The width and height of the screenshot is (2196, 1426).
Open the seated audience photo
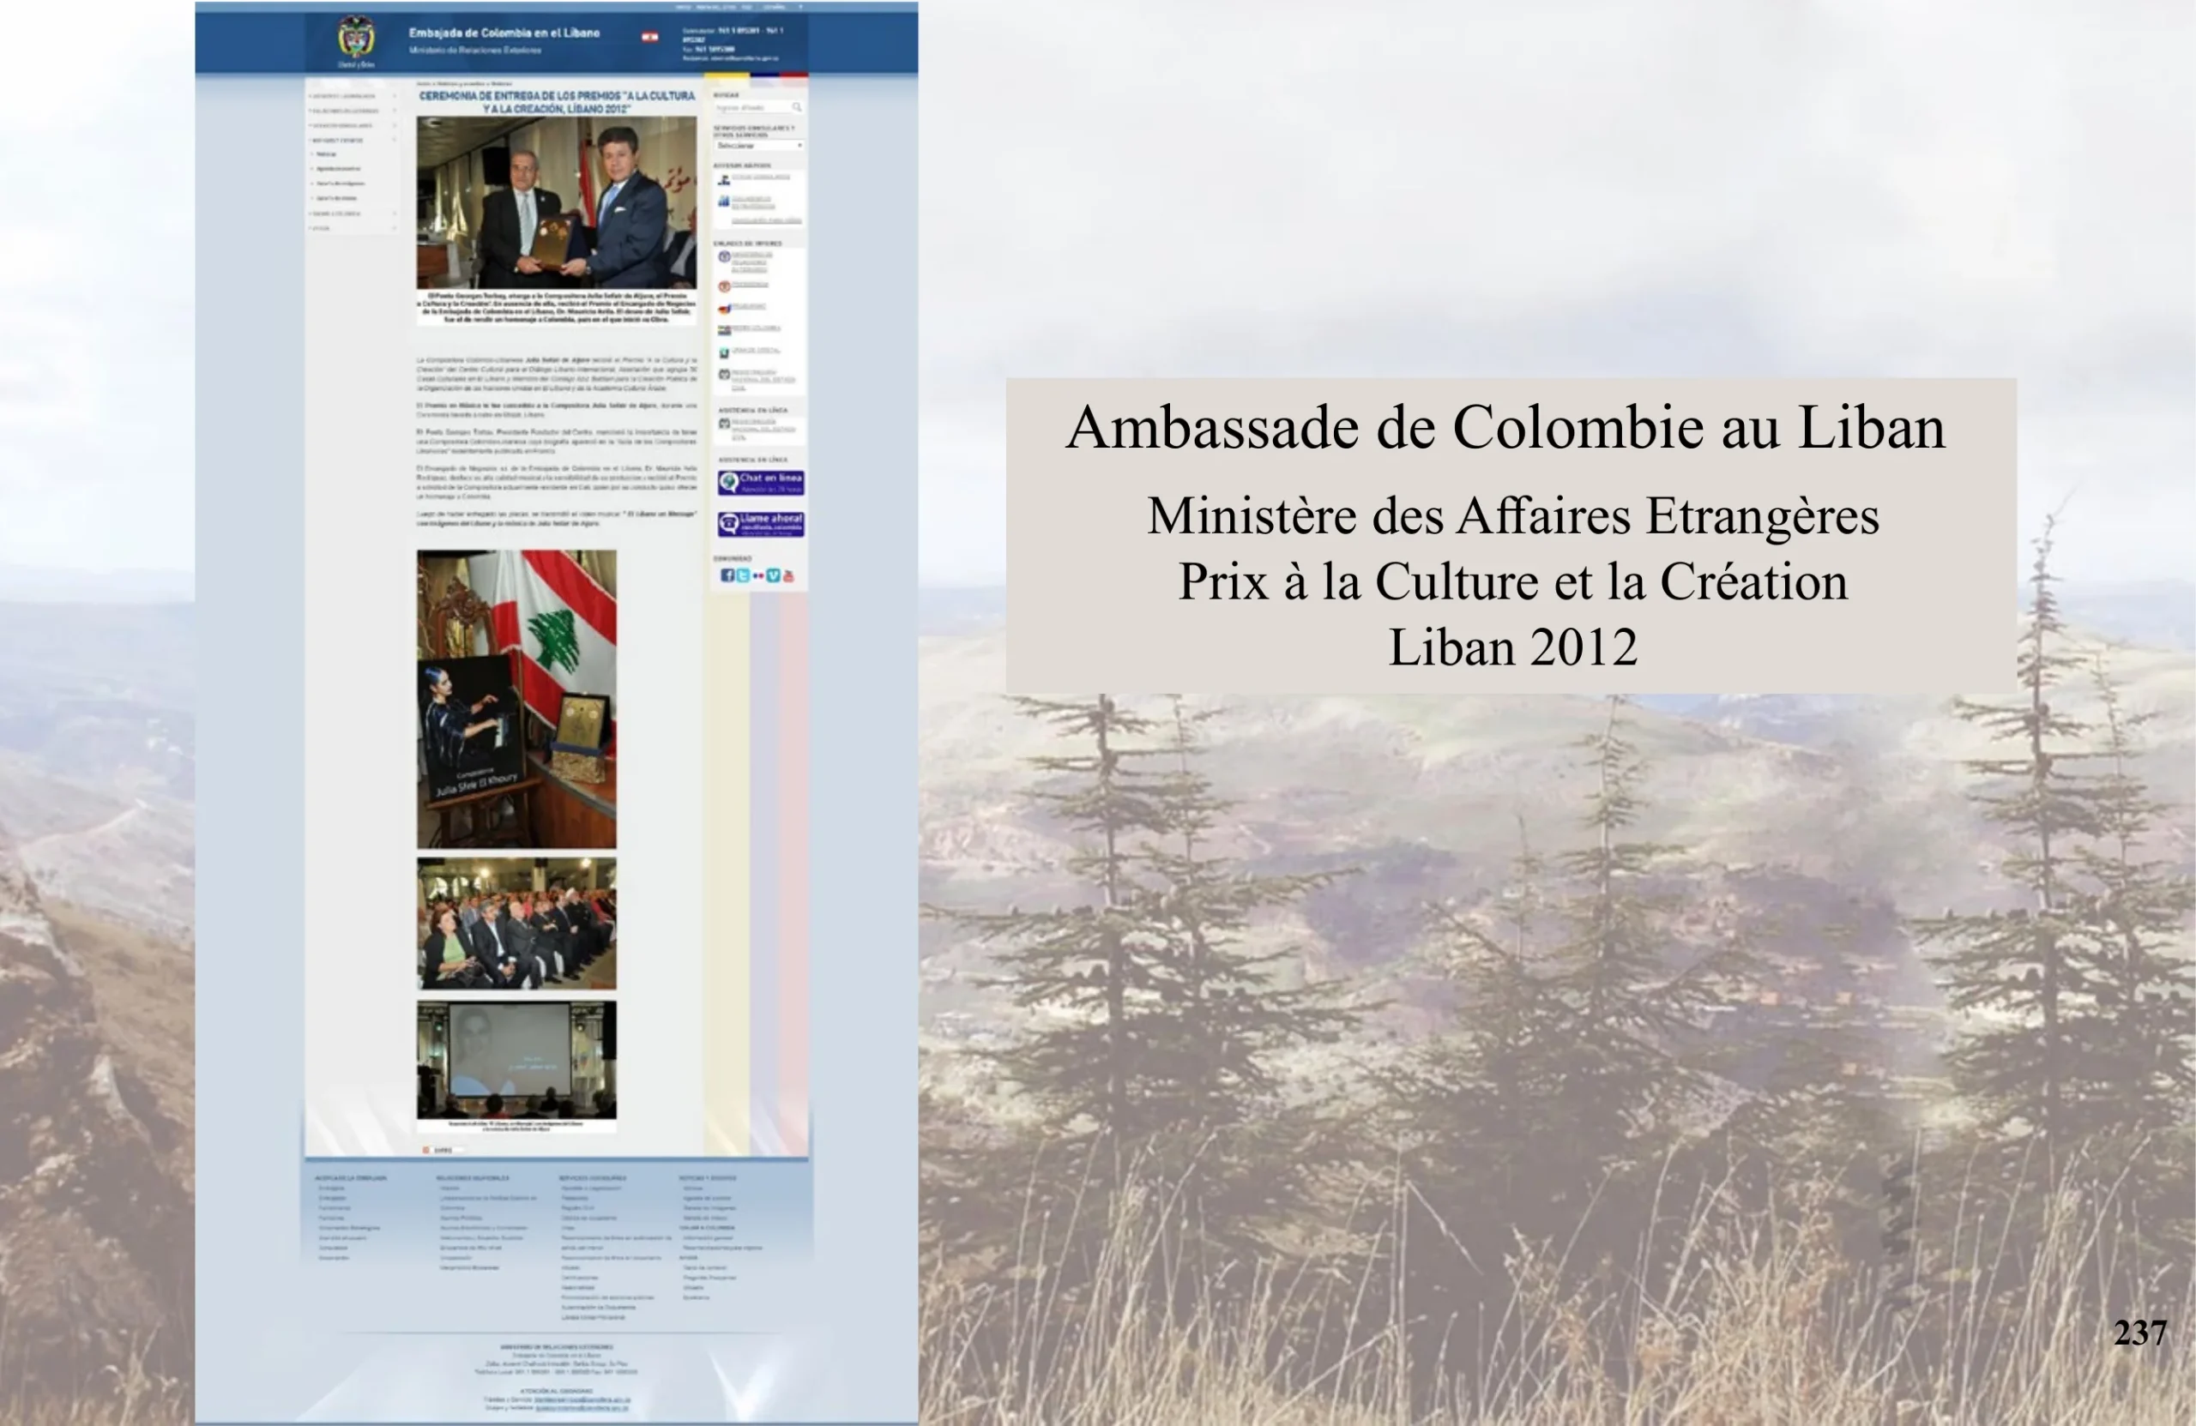516,923
